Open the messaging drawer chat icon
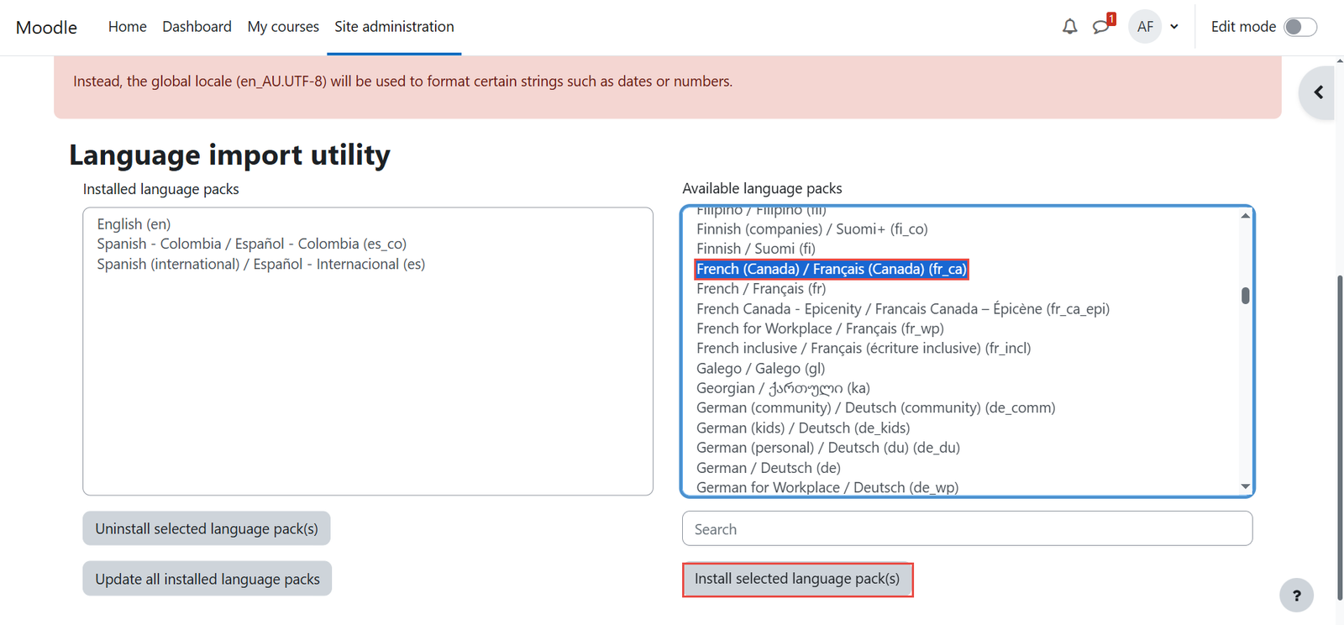 (1101, 27)
